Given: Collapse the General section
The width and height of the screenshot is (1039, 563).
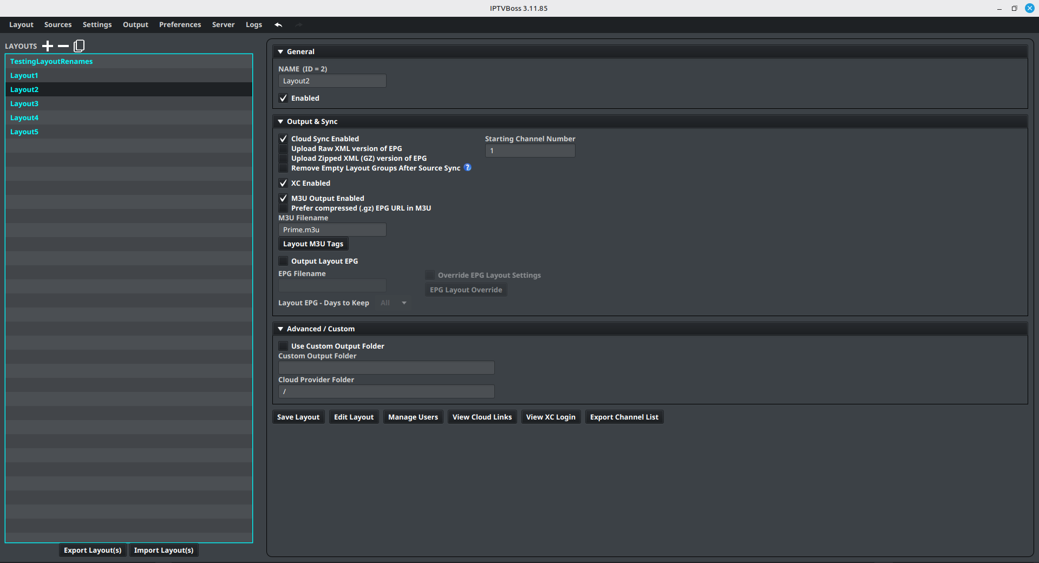Looking at the screenshot, I should (x=280, y=51).
